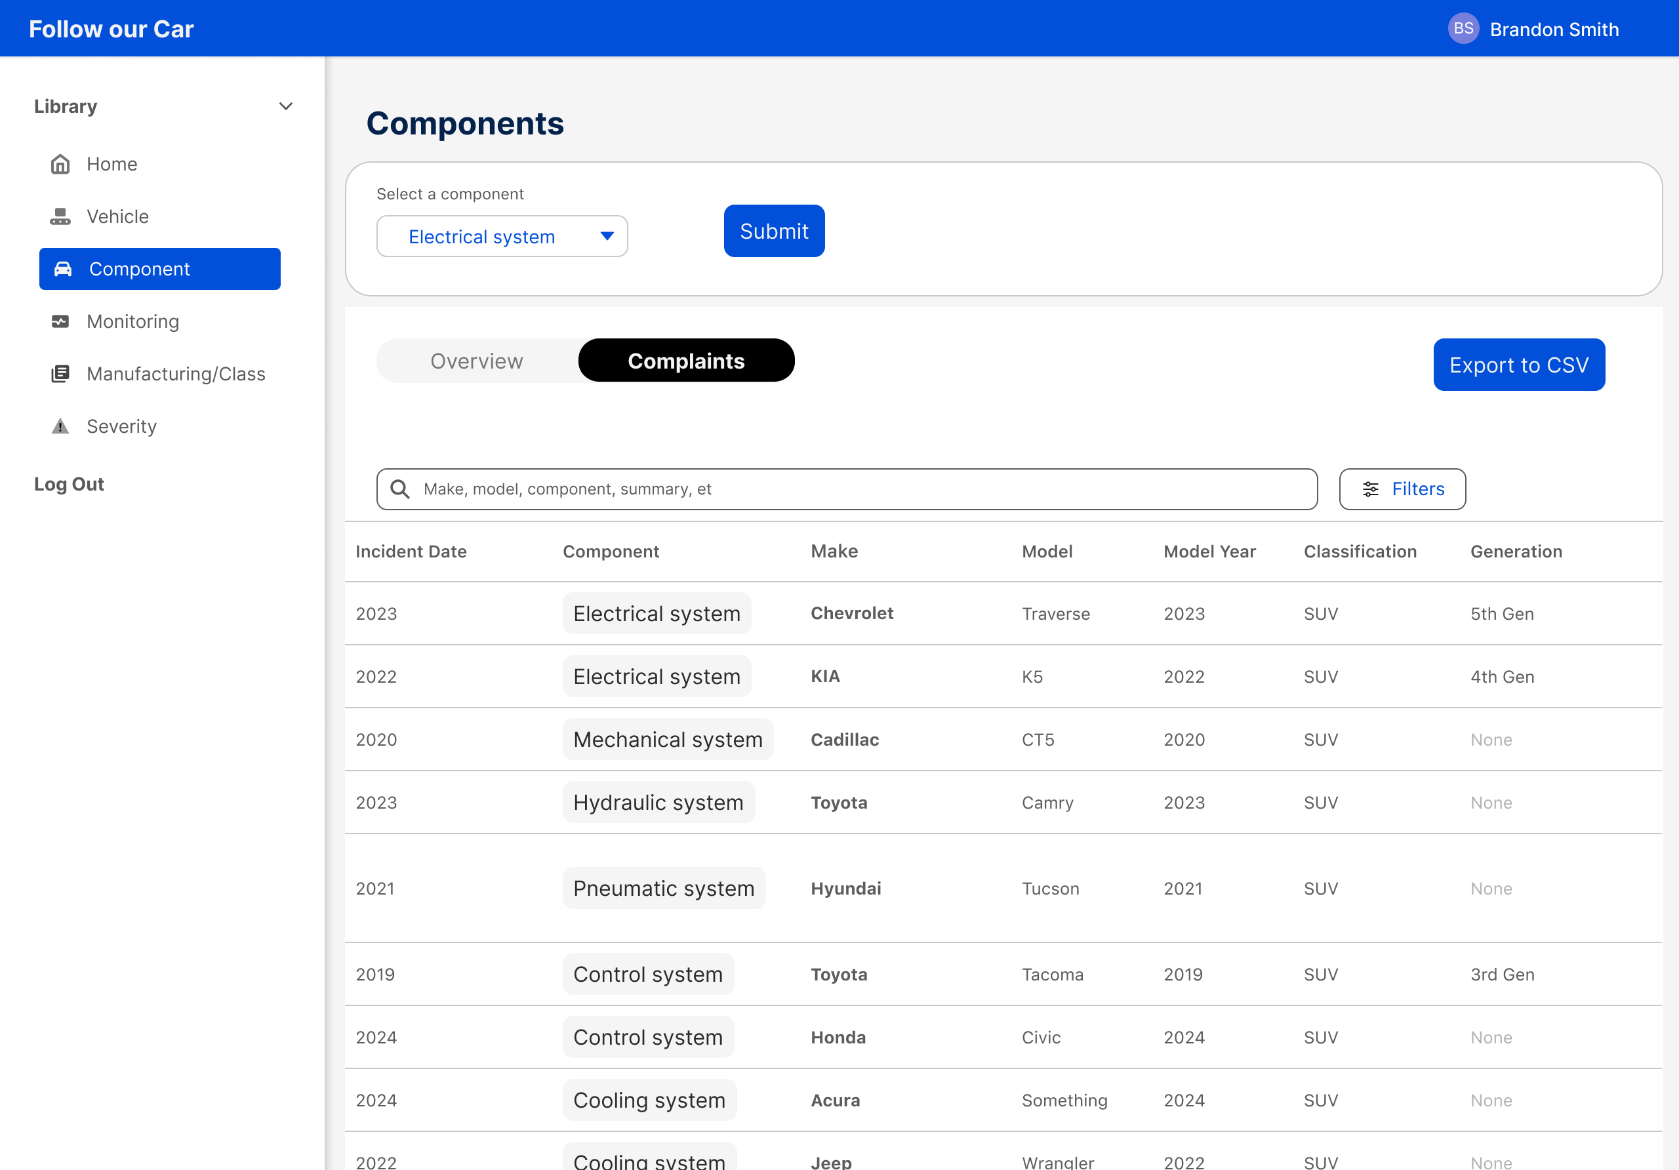The image size is (1679, 1170).
Task: Switch to the Overview tab
Action: pos(477,361)
